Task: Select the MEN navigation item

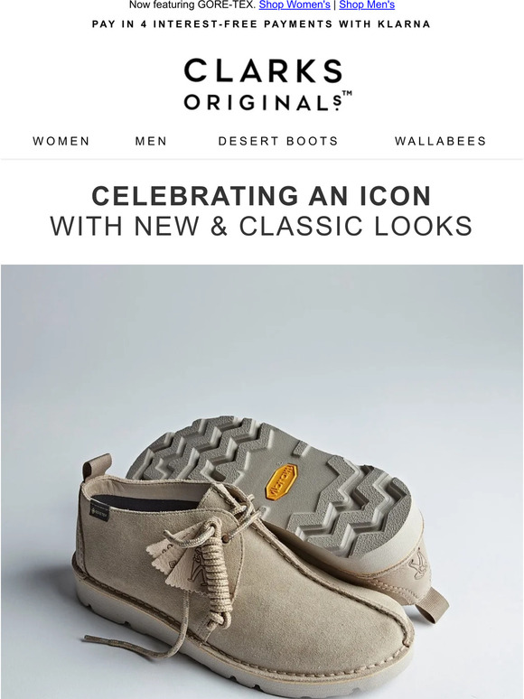Action: 151,141
